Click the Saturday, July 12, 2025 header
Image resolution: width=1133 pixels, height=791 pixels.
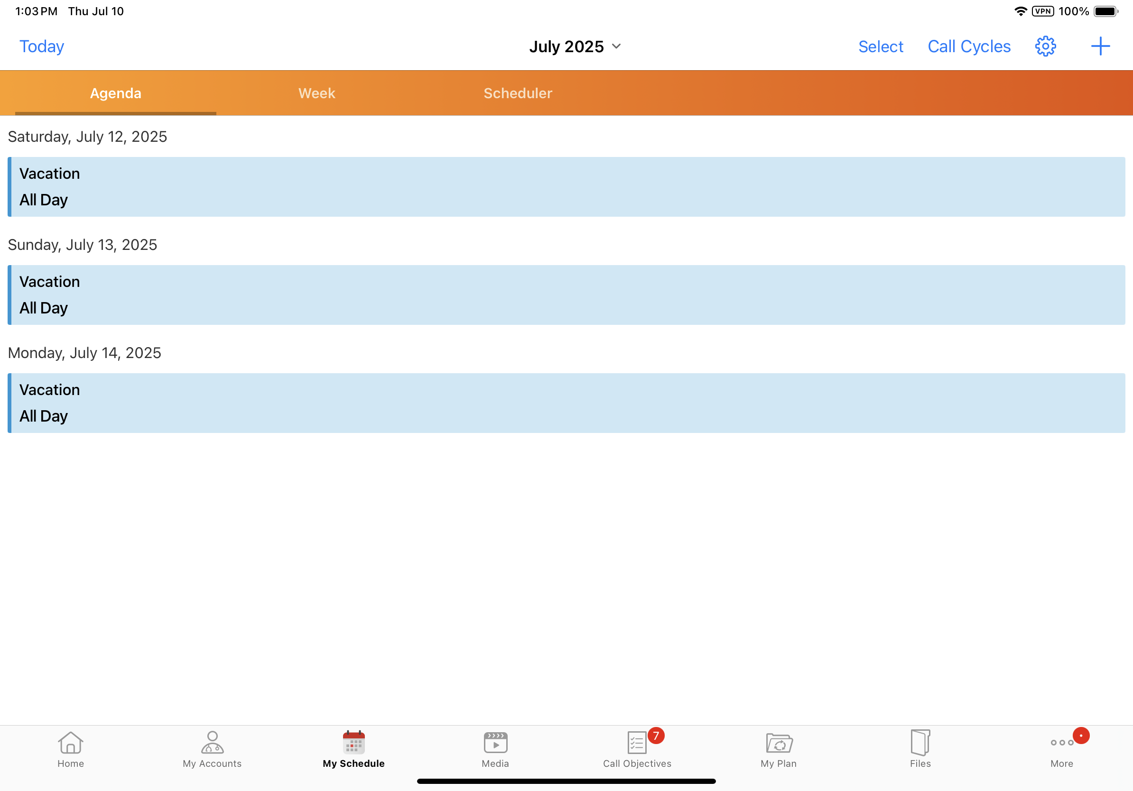point(87,137)
